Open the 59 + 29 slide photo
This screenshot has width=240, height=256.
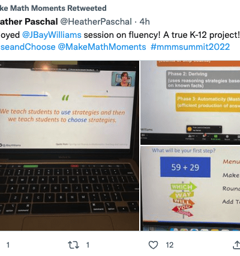pyautogui.click(x=190, y=188)
